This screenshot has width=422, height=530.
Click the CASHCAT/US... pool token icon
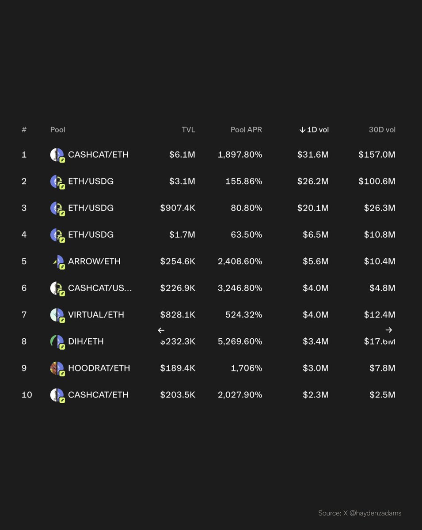(57, 288)
